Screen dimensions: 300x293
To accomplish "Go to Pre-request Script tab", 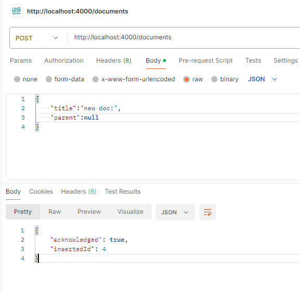I will coord(206,61).
